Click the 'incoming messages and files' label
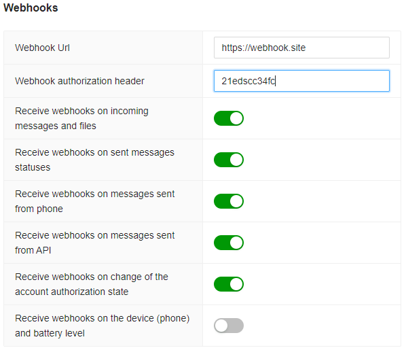 coord(81,118)
